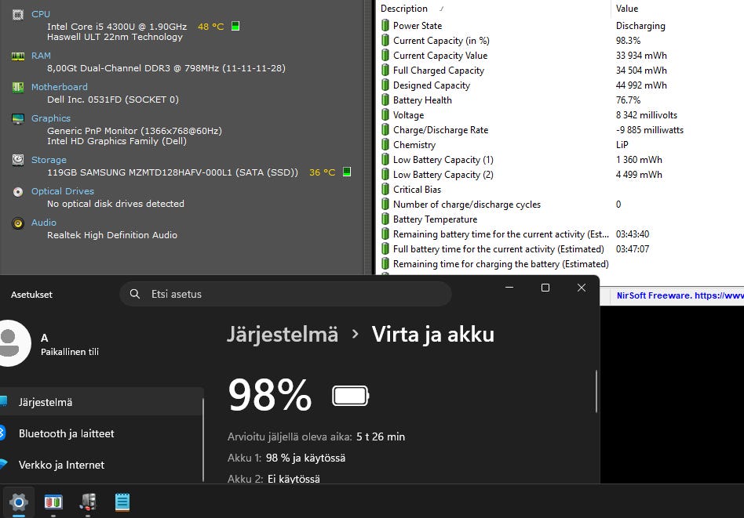Open the RAM section link in Speccy

[41, 56]
